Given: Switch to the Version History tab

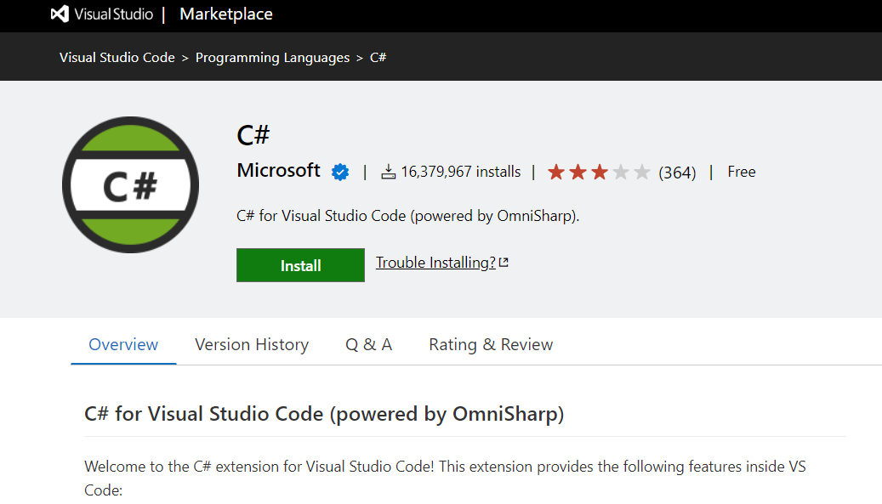Looking at the screenshot, I should [x=252, y=344].
